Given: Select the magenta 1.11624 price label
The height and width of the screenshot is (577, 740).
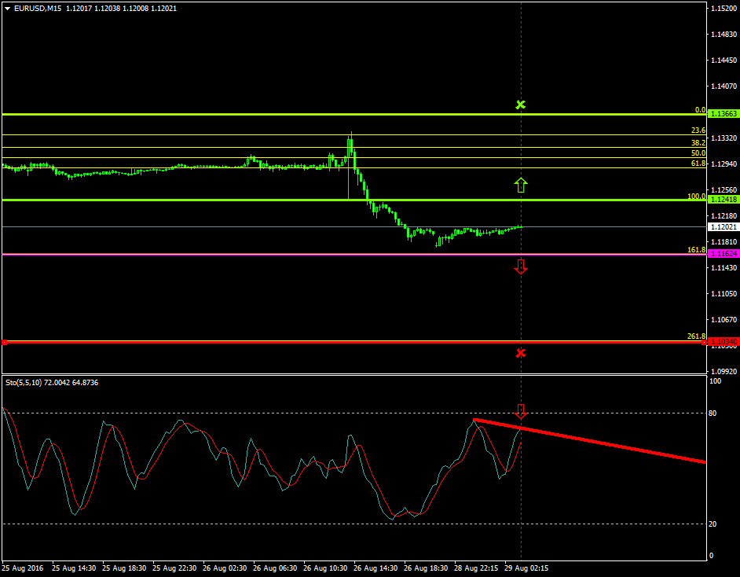Looking at the screenshot, I should 723,254.
